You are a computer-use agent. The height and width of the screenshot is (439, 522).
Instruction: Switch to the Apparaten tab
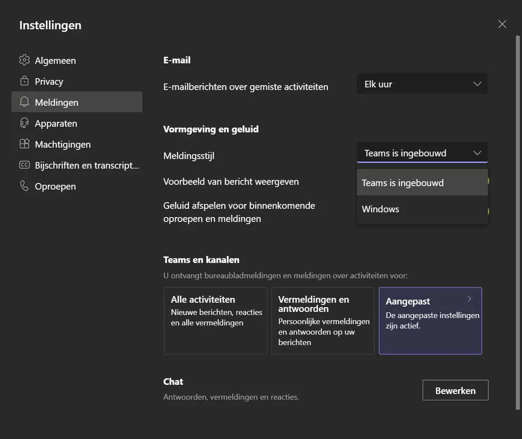[x=77, y=123]
